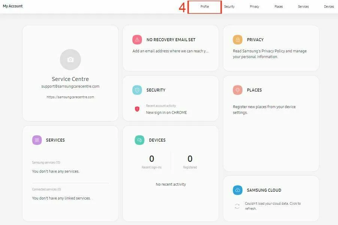Open the SERVICES card heading
The height and width of the screenshot is (225, 338).
(x=56, y=140)
